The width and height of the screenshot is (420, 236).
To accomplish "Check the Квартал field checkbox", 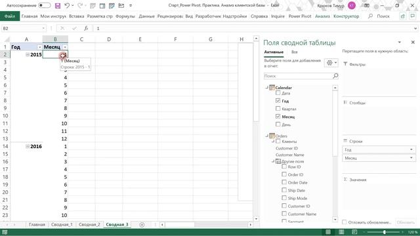I will [278, 109].
